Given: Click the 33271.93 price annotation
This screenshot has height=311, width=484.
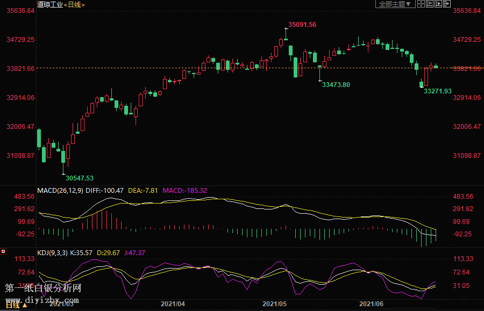Looking at the screenshot, I should click(437, 91).
